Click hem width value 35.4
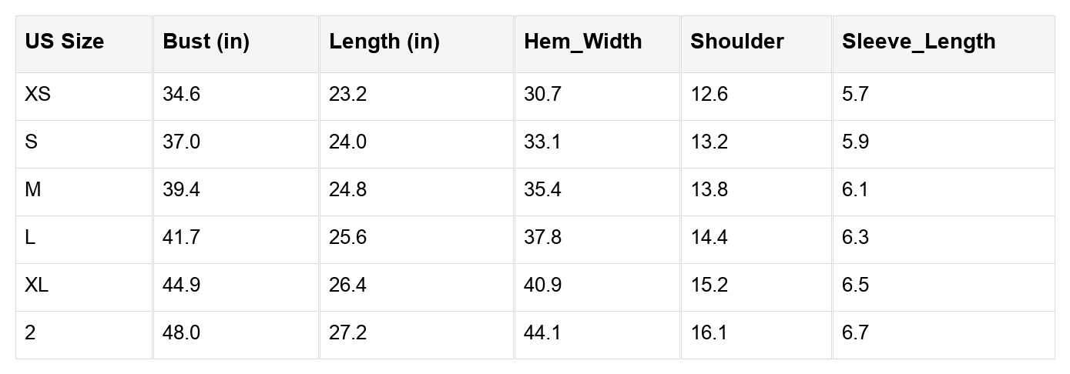This screenshot has width=1070, height=374. coord(542,190)
